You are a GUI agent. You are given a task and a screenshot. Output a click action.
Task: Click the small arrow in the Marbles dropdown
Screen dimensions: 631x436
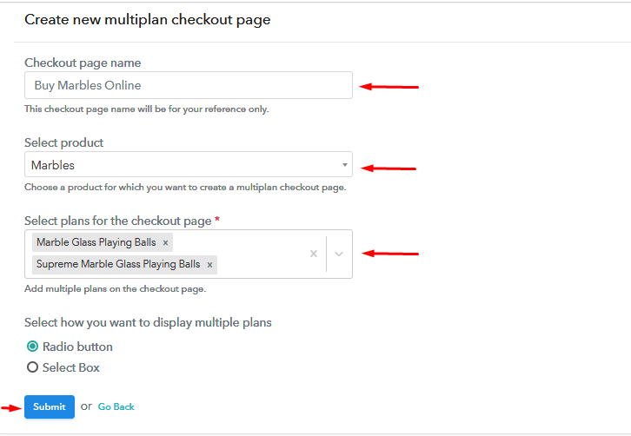pyautogui.click(x=344, y=165)
